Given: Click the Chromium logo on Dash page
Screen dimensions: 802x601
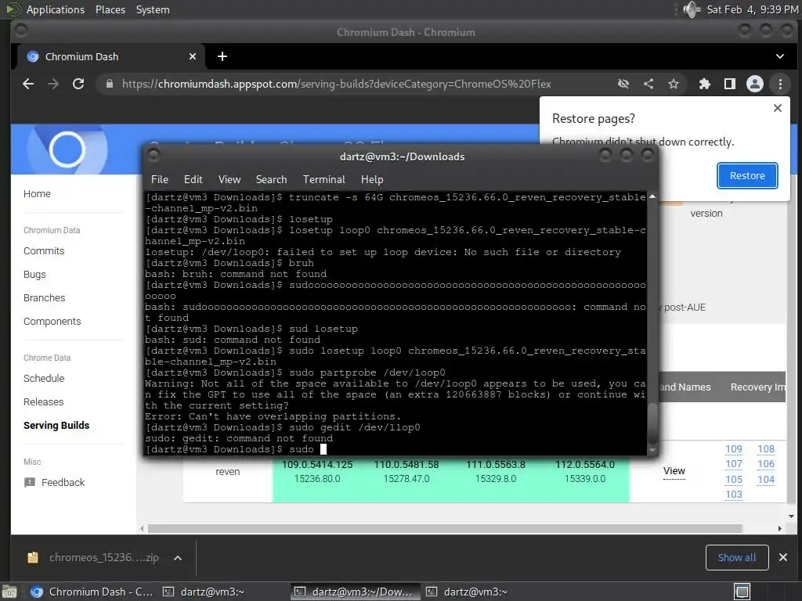Looking at the screenshot, I should (x=67, y=149).
